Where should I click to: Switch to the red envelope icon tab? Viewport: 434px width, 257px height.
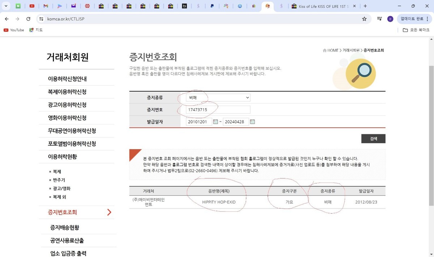[x=87, y=6]
